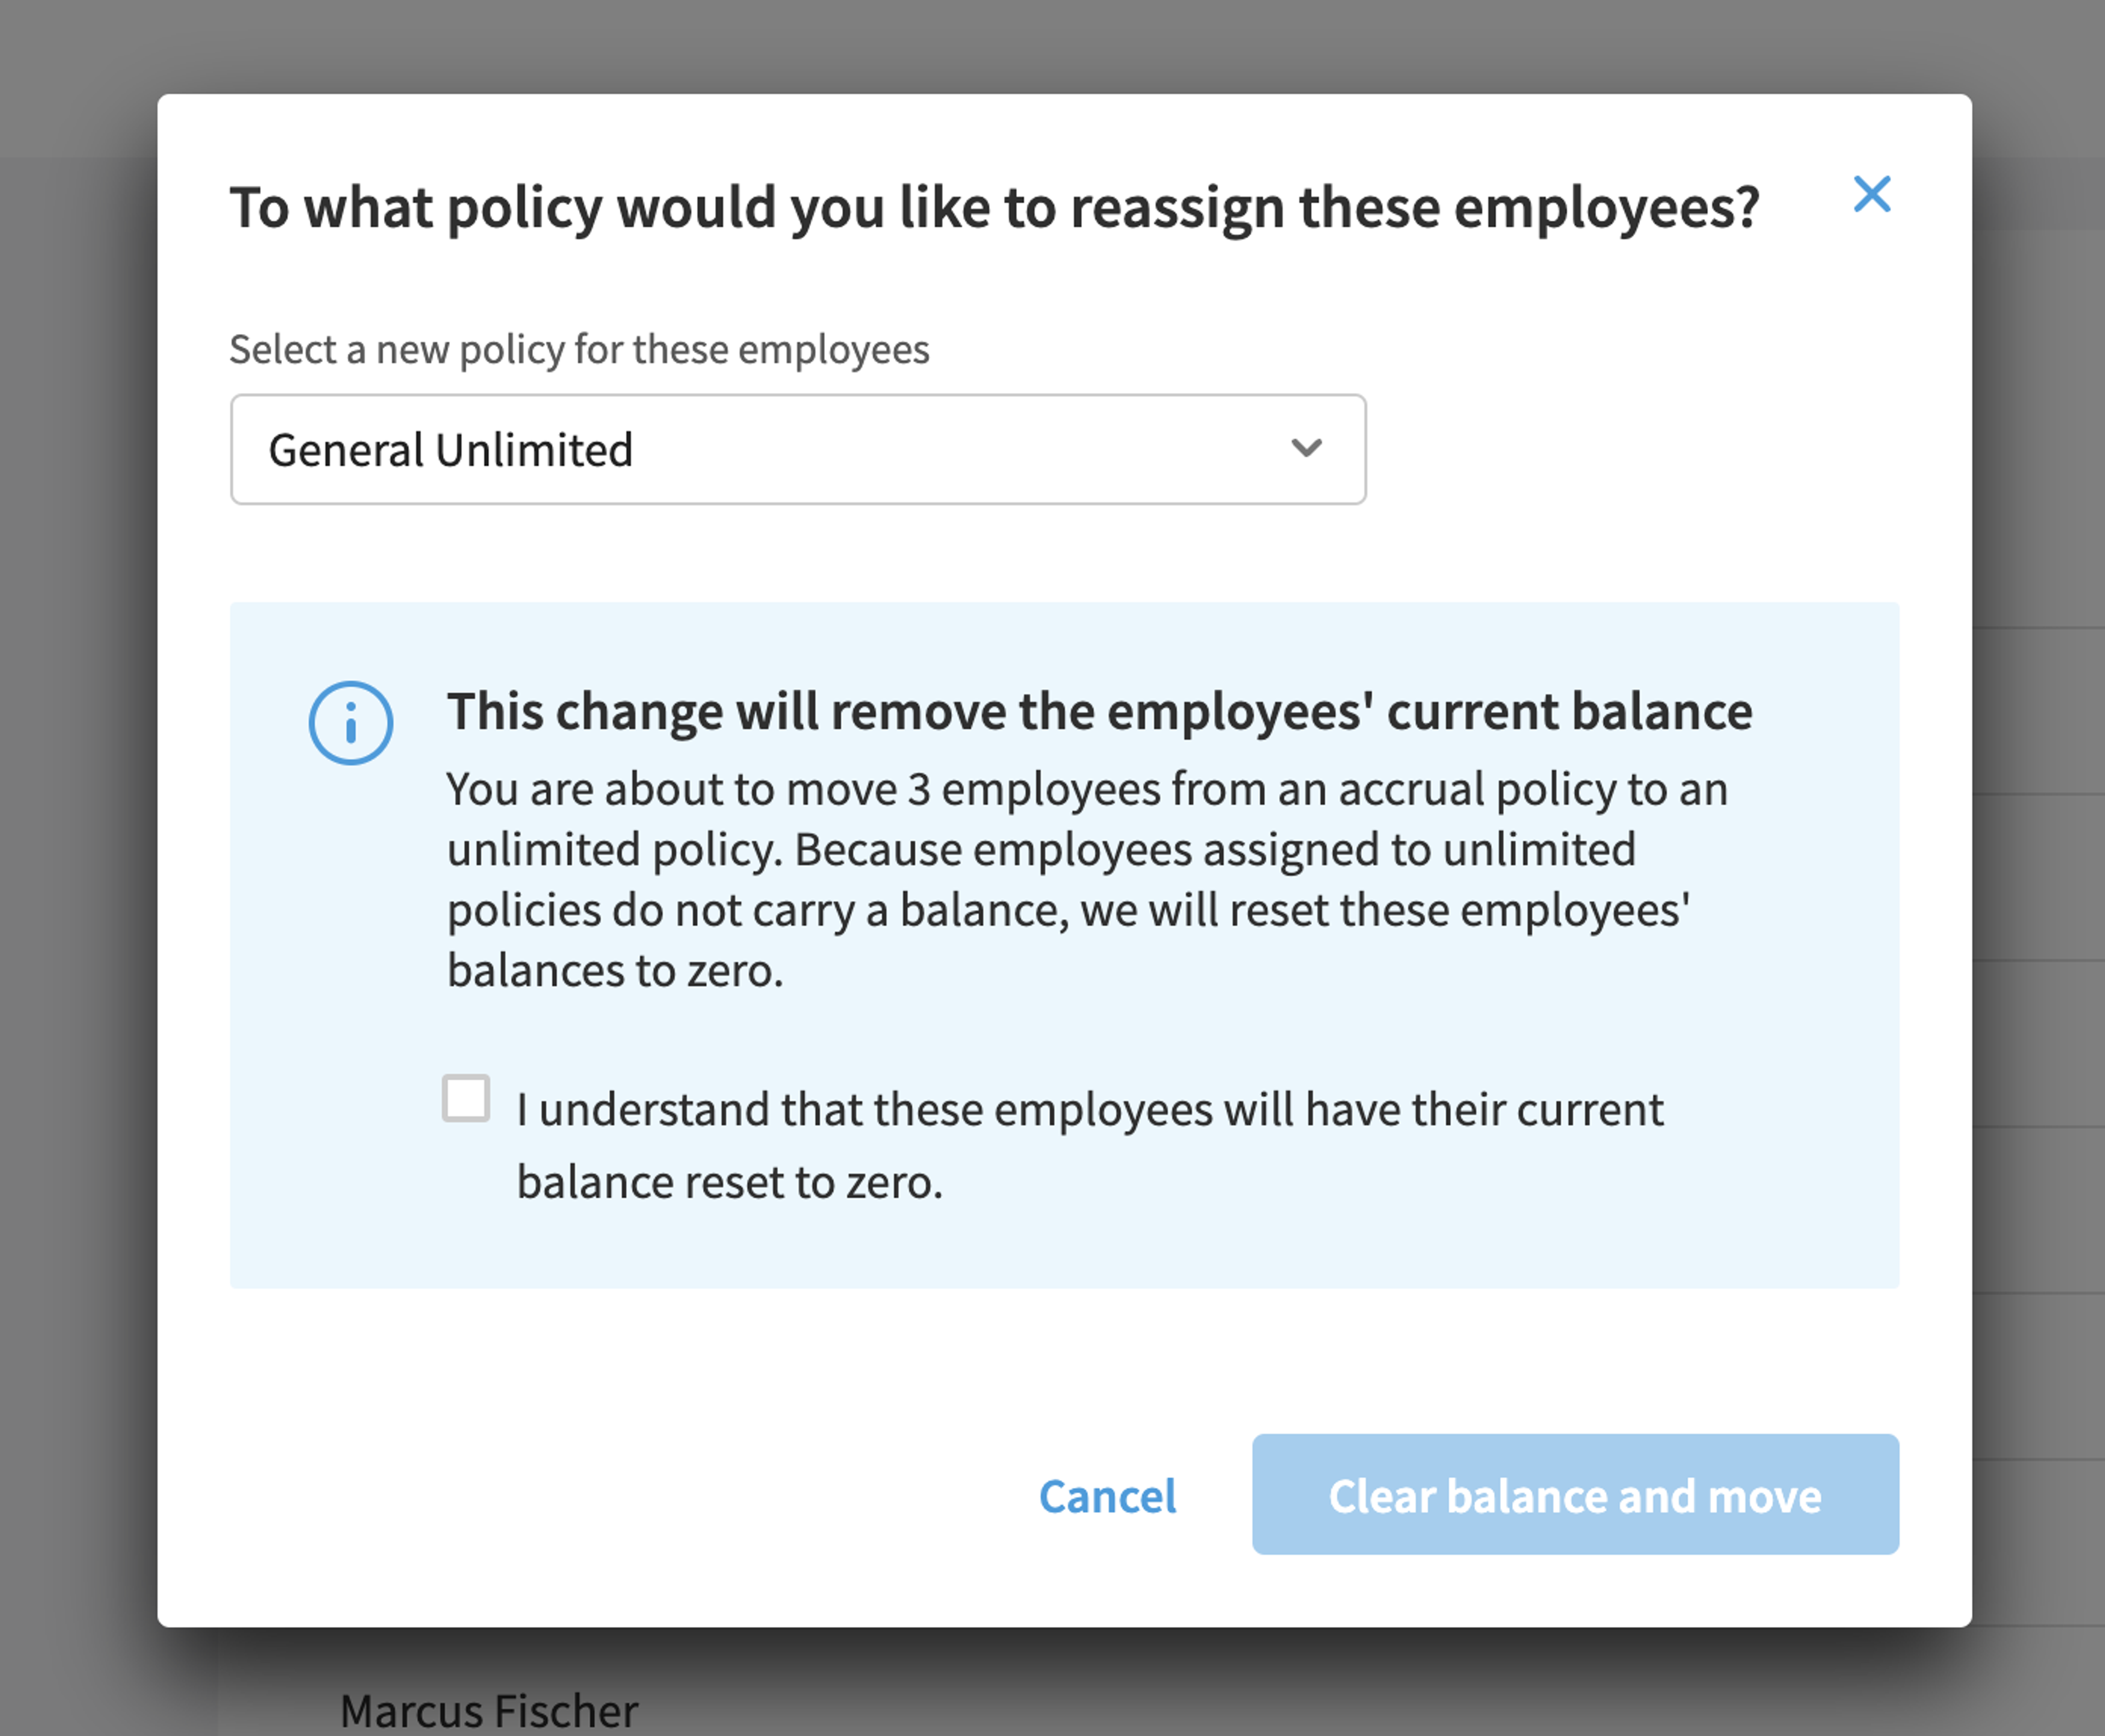Click the blue info circle icon
Viewport: 2105px width, 1736px height.
pos(350,723)
